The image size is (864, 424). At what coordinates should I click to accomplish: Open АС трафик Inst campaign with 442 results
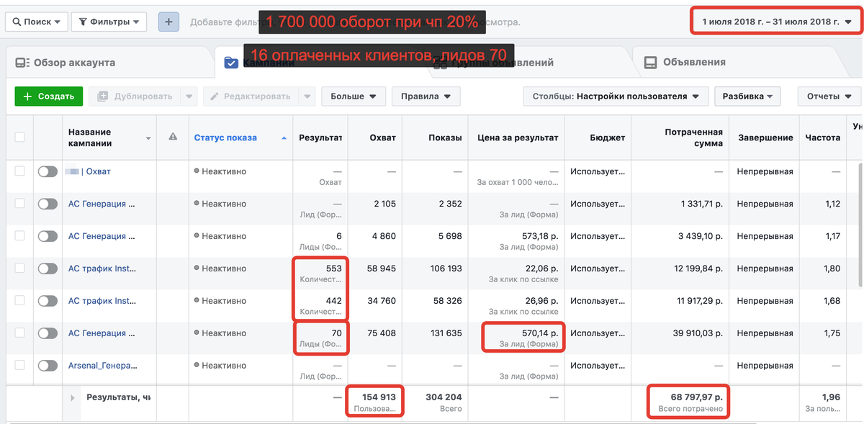coord(102,301)
